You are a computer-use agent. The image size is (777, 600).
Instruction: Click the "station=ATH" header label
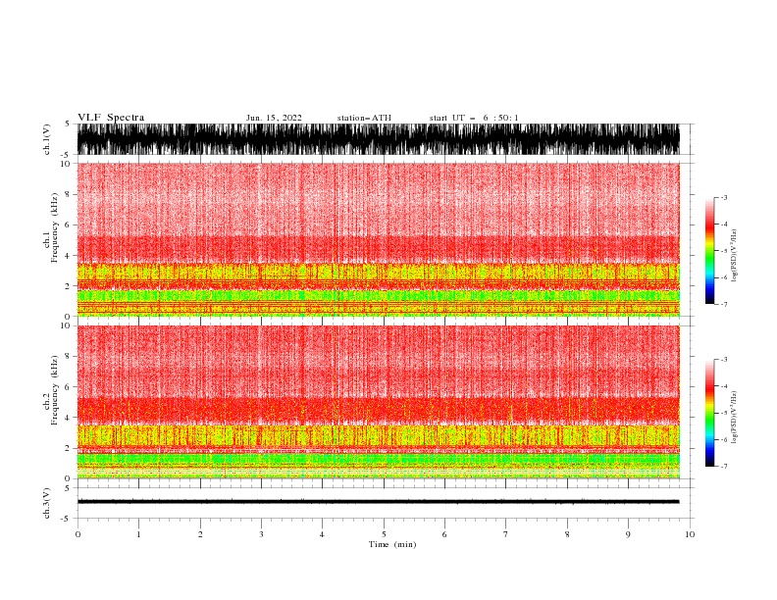[x=364, y=118]
